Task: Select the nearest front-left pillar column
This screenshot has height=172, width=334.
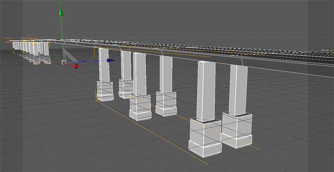Action: pos(206,91)
